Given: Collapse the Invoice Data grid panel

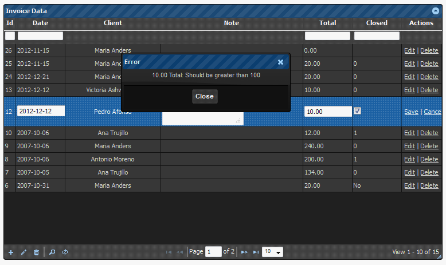Looking at the screenshot, I should (436, 11).
